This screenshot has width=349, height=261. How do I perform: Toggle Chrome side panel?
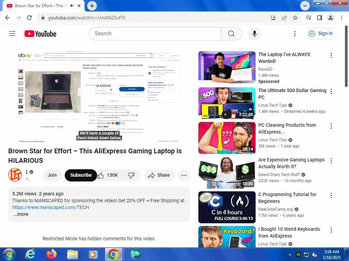coord(320,18)
